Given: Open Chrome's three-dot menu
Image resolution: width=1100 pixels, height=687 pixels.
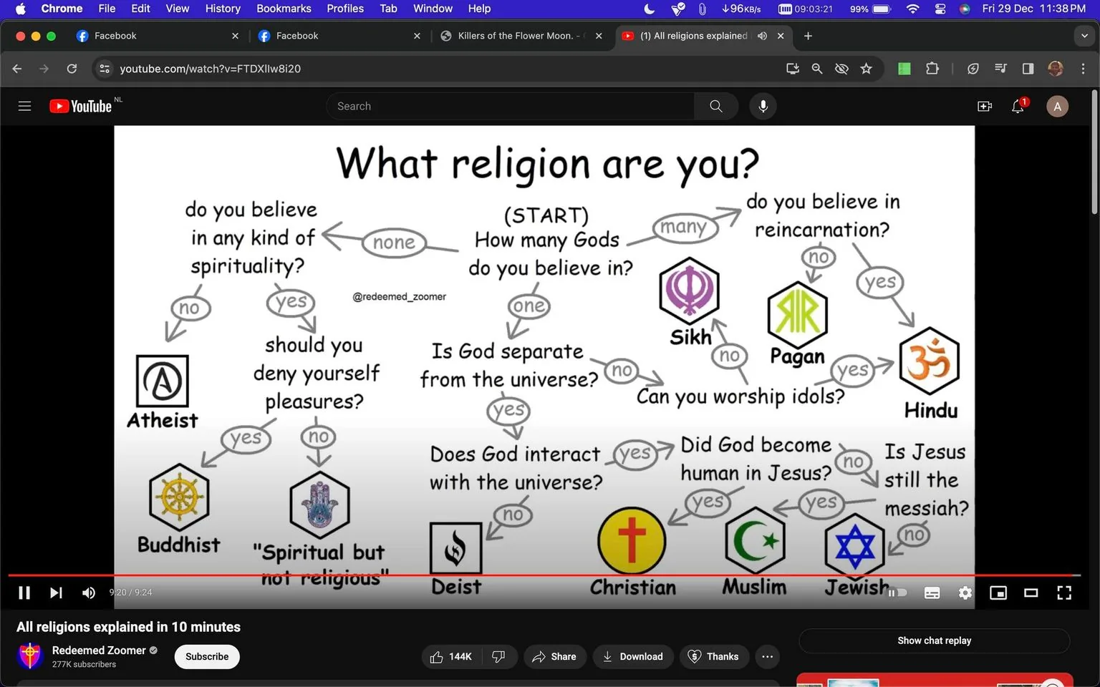Looking at the screenshot, I should coord(1084,69).
